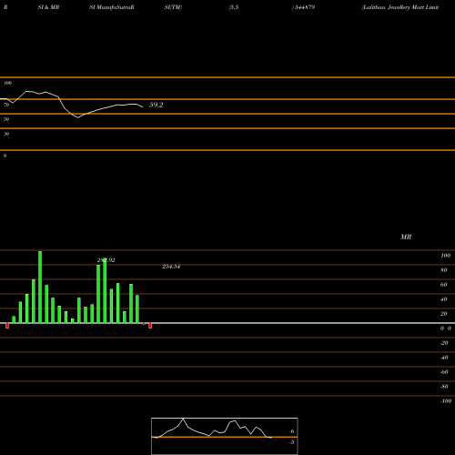The height and width of the screenshot is (455, 455).
Task: Click the 282.92 value above the green bars
Action: 106,260
